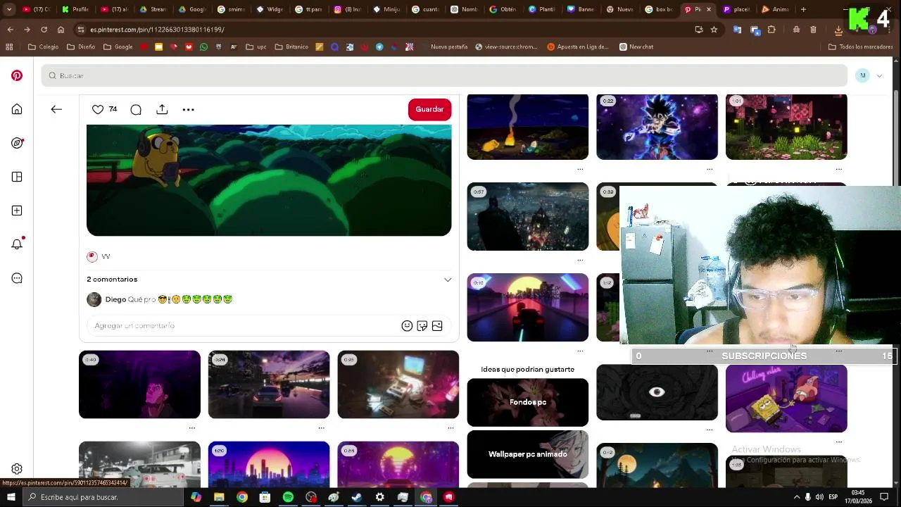
Task: Open the emoji picker in comment box
Action: coord(407,325)
